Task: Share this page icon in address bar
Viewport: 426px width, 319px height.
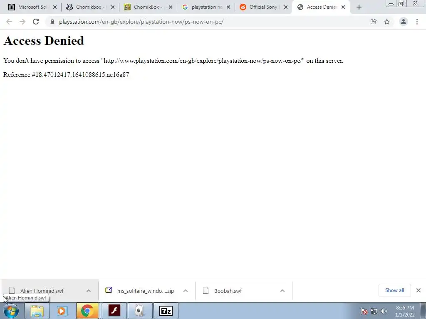Action: [374, 22]
